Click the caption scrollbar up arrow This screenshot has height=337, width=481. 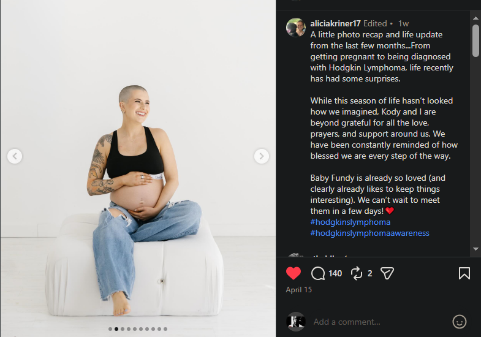[x=475, y=18]
